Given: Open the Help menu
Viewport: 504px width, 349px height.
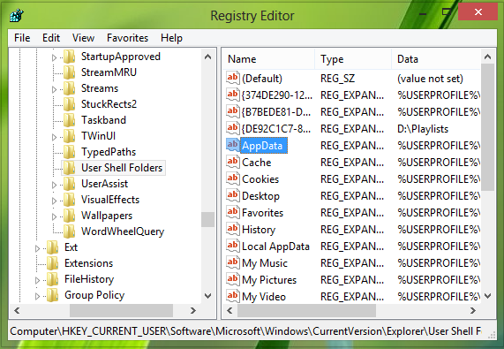Looking at the screenshot, I should (171, 38).
